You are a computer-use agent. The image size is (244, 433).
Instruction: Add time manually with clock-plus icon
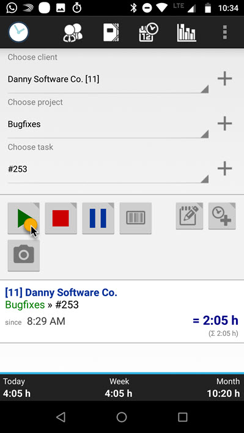click(x=222, y=216)
